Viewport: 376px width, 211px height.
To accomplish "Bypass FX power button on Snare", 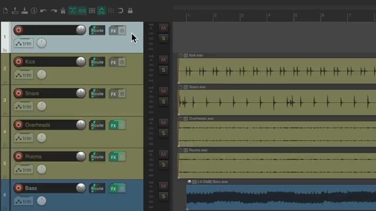I will tap(122, 94).
